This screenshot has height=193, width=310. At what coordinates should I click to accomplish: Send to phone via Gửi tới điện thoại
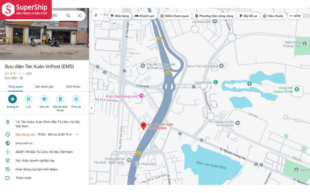coord(60,99)
